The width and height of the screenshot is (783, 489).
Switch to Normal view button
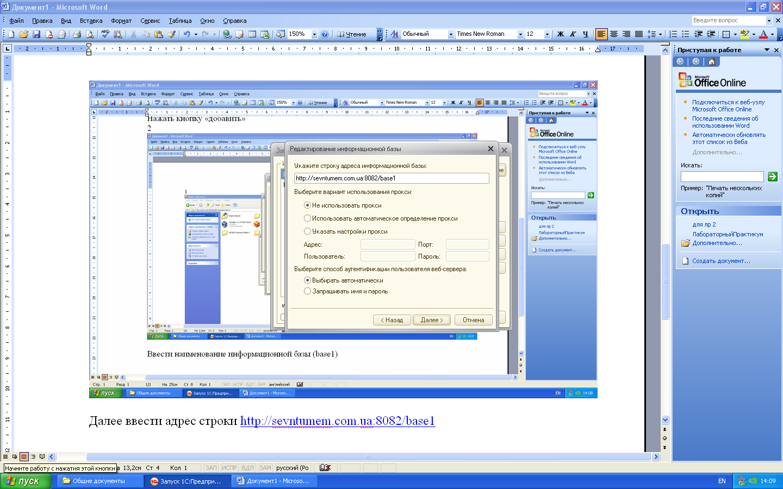point(5,456)
